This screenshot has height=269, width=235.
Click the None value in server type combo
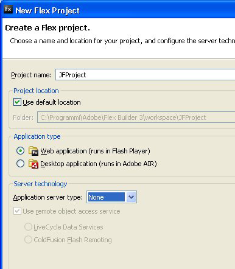point(107,197)
